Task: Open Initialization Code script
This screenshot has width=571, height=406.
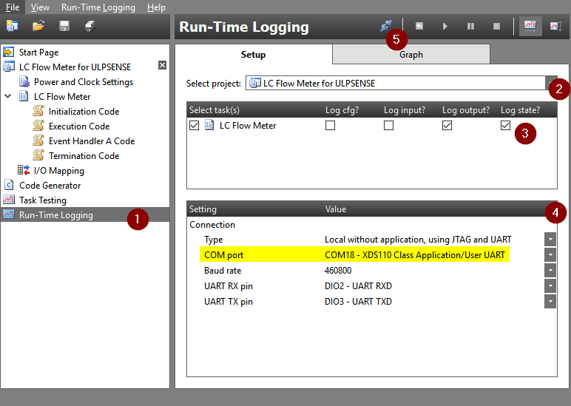Action: (x=84, y=112)
